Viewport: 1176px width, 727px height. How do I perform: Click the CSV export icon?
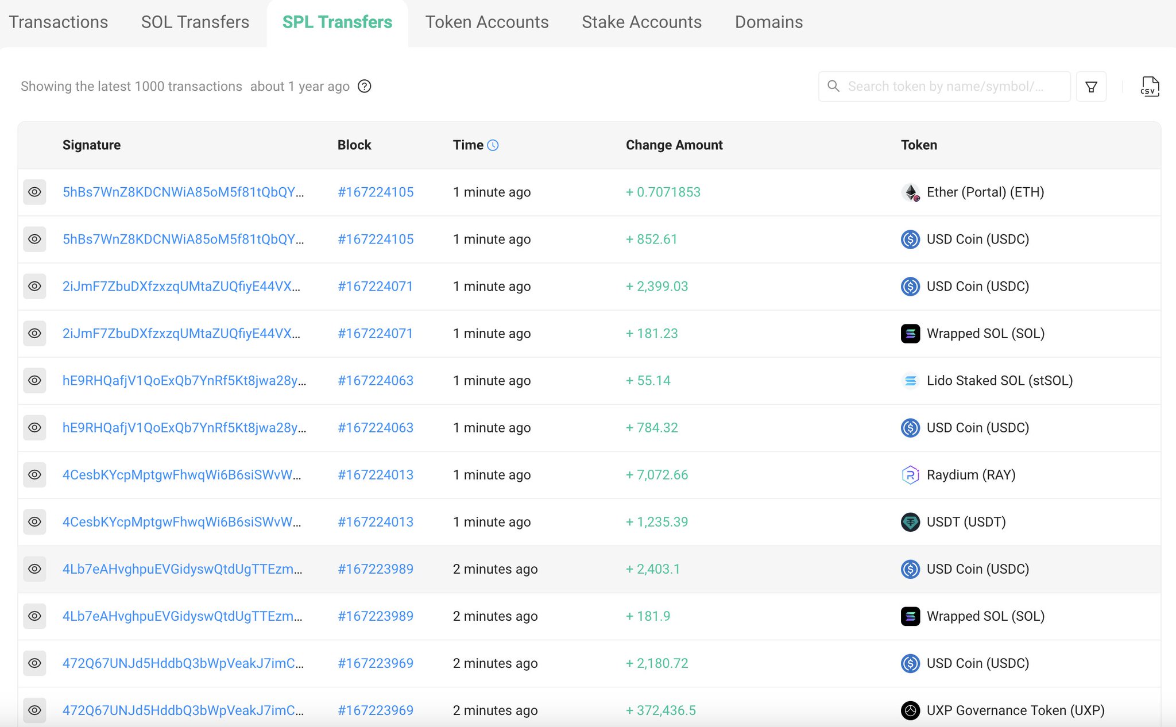pyautogui.click(x=1149, y=87)
